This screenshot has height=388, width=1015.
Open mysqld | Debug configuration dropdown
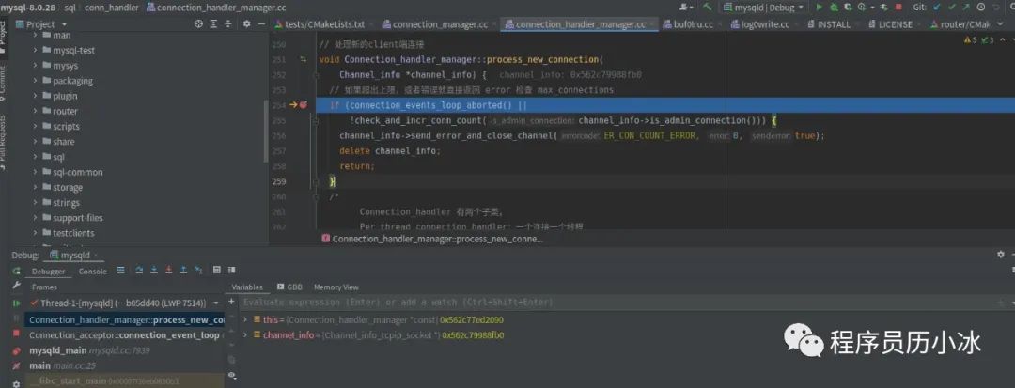point(763,7)
